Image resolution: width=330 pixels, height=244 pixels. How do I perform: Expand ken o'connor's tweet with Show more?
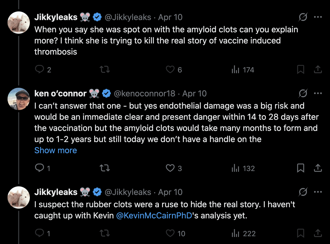click(x=55, y=150)
